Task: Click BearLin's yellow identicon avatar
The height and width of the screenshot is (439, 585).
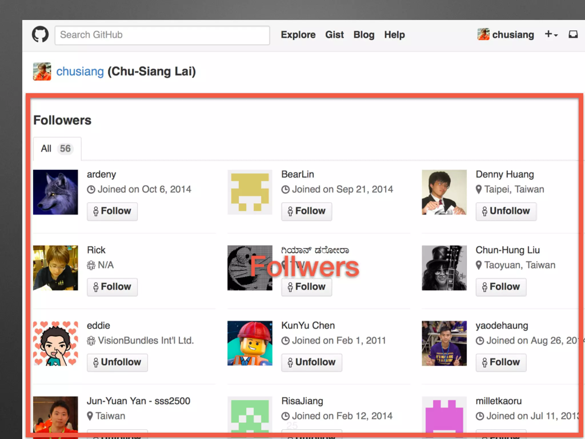Action: 250,192
